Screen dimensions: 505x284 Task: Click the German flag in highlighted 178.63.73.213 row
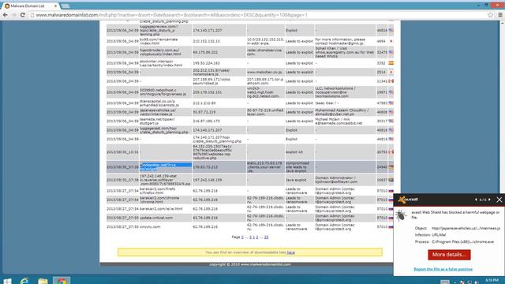391,166
